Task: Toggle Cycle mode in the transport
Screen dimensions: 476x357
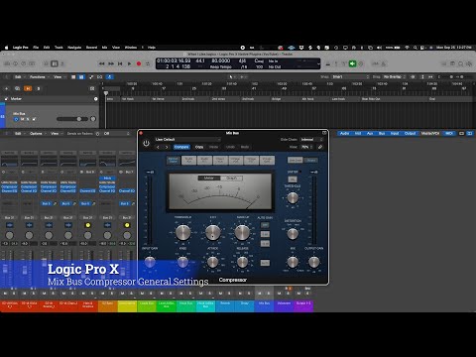Action: point(148,63)
